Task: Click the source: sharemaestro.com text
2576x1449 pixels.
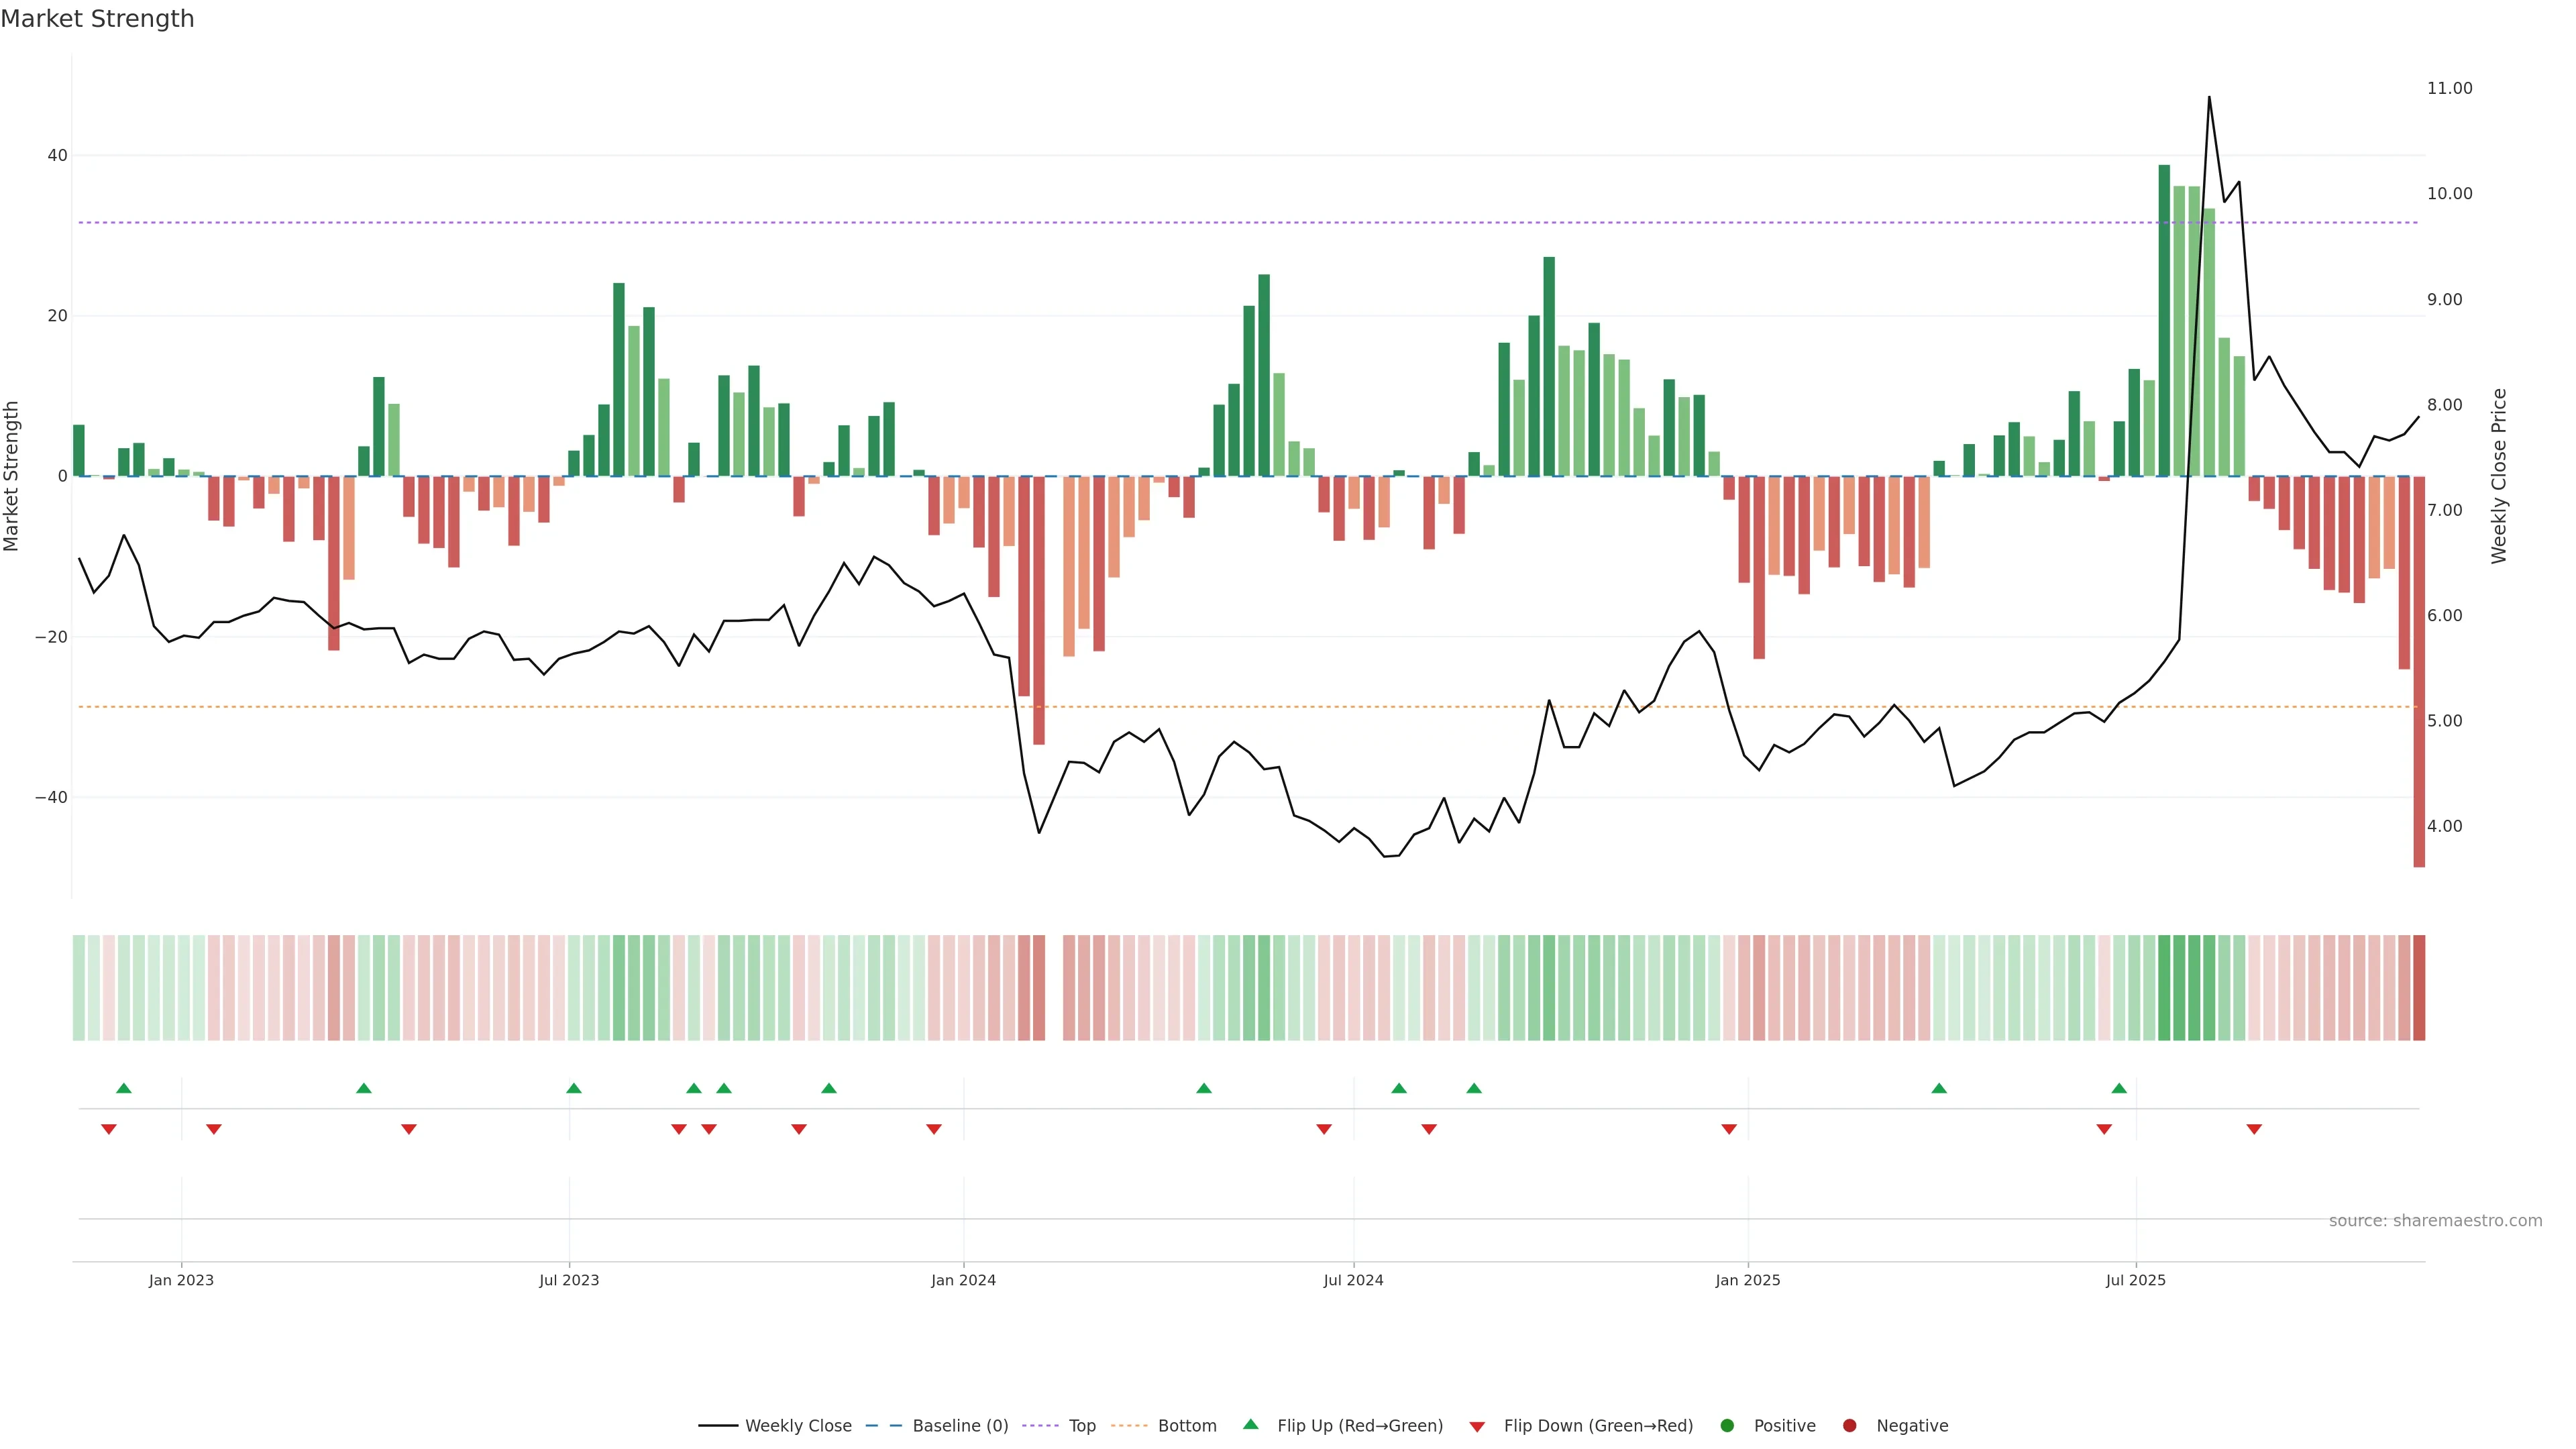Action: coord(2435,1221)
